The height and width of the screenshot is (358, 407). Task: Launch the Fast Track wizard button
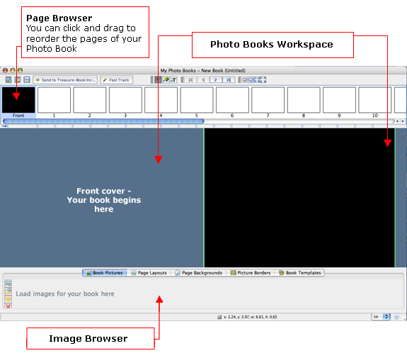point(117,80)
